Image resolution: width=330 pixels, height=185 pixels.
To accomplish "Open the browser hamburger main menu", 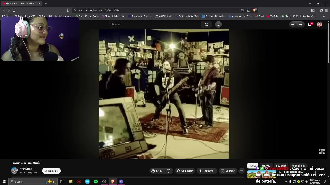I will (326, 10).
